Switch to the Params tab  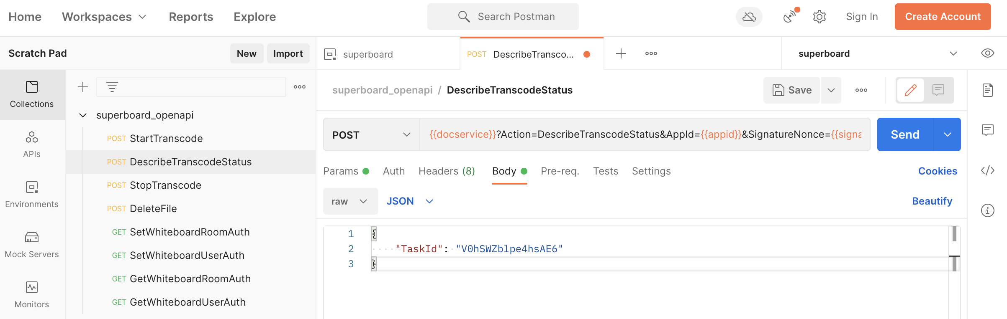[x=346, y=171]
